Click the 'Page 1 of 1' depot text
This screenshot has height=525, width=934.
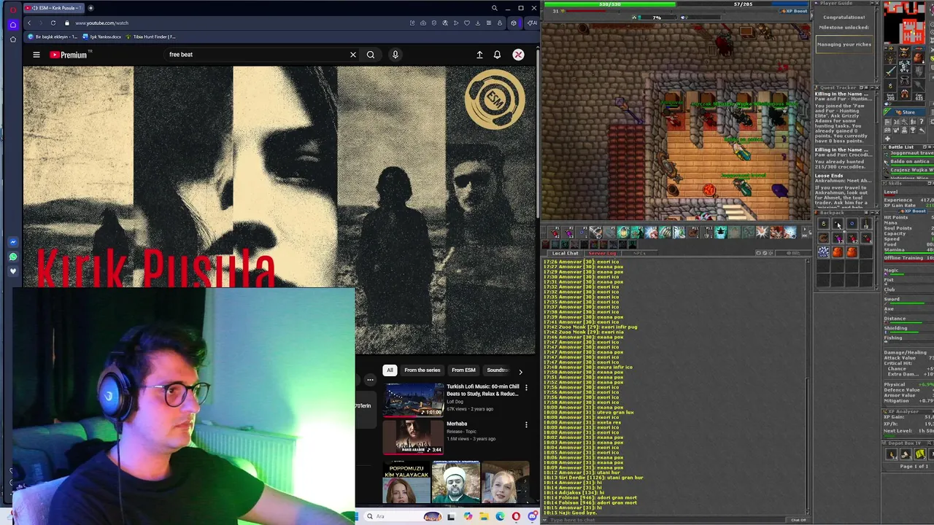point(914,466)
